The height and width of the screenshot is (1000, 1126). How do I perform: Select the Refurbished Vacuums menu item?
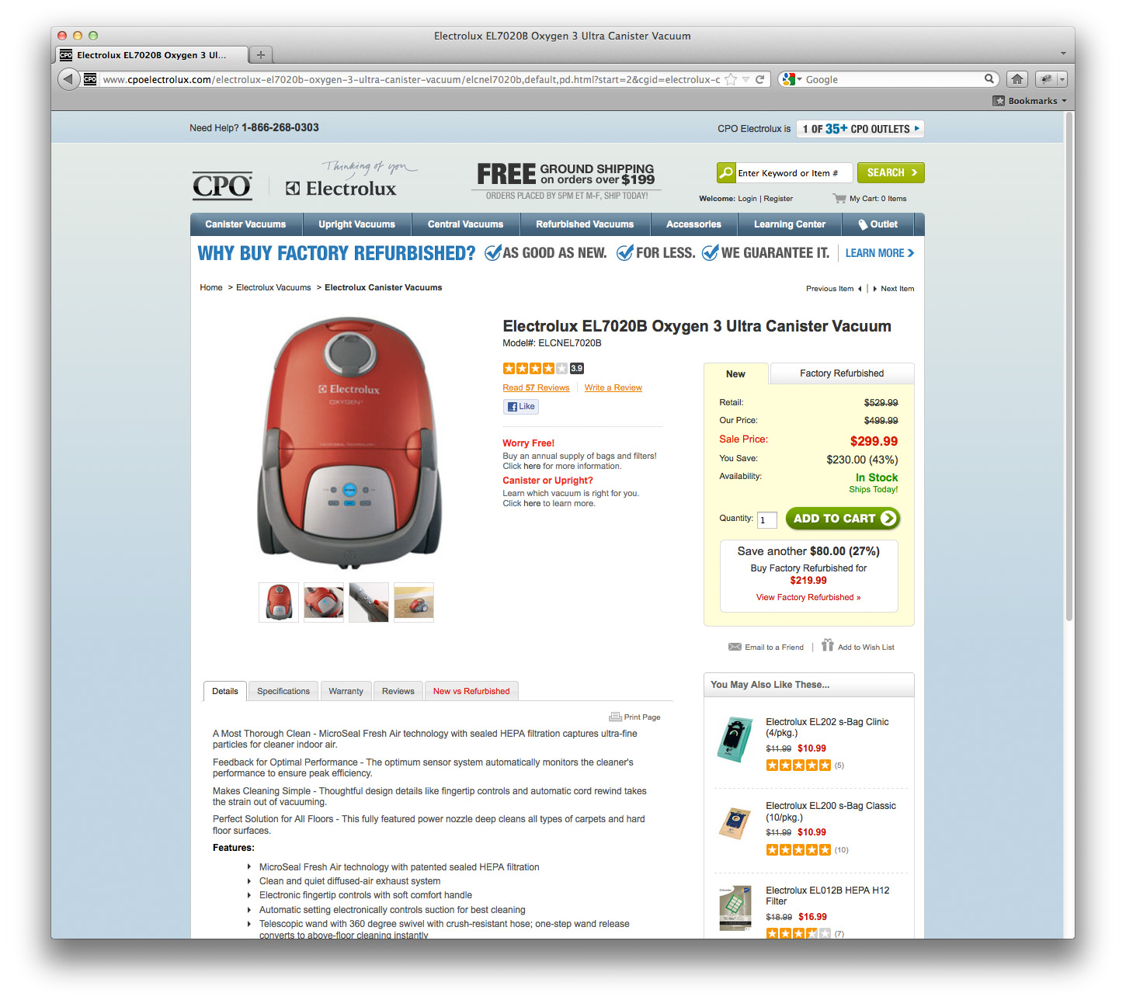point(585,224)
